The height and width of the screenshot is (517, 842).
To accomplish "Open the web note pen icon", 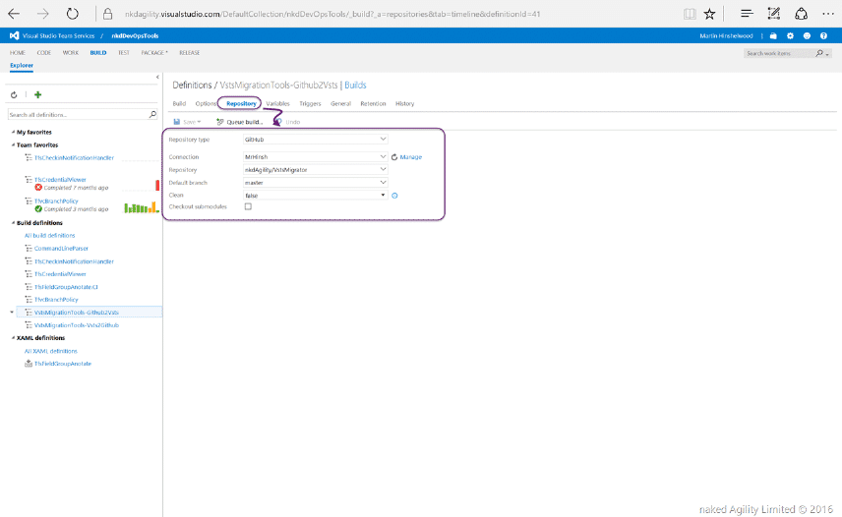I will tap(774, 14).
